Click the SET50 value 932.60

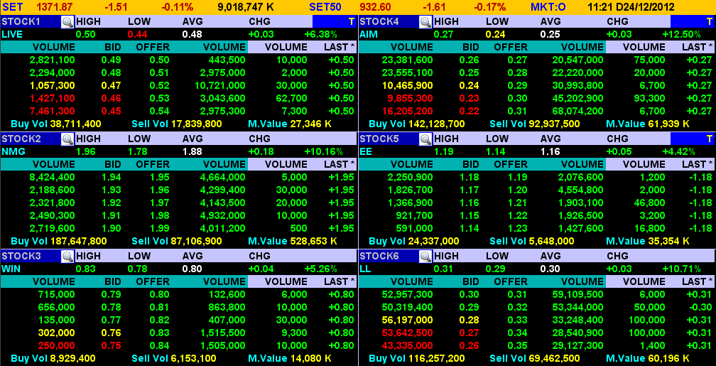(375, 7)
